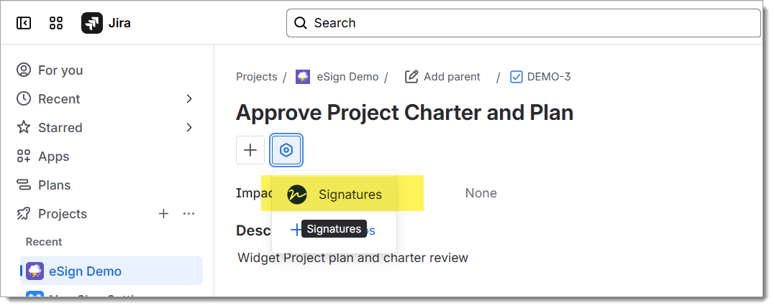Collapse the sidebar panel icon

(24, 23)
